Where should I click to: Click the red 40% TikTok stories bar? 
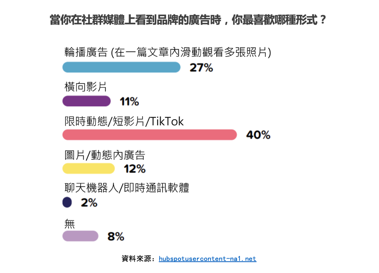tap(150, 135)
